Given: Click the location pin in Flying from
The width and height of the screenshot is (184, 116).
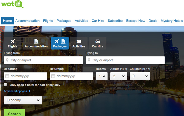Looking at the screenshot, I should [x=7, y=60].
